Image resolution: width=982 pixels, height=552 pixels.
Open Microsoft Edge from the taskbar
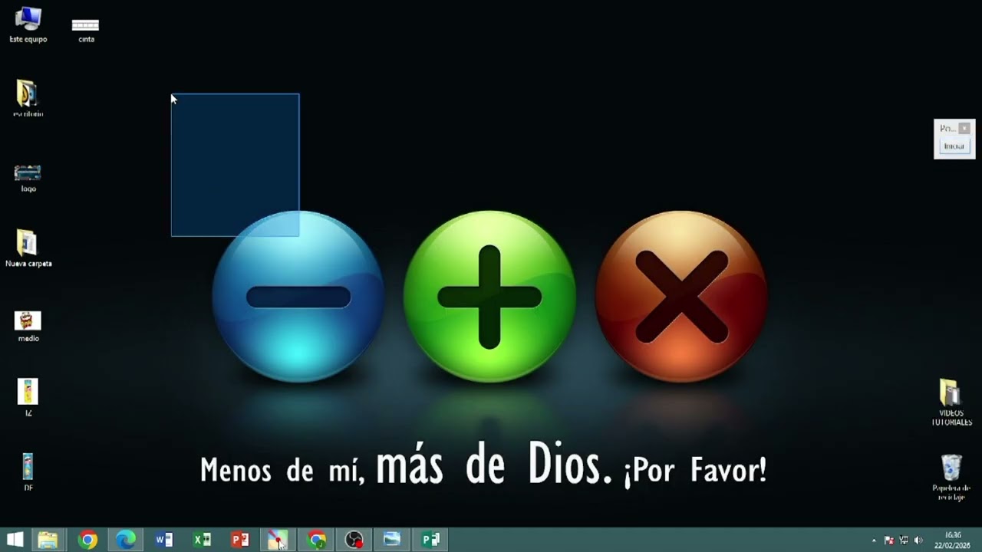126,540
